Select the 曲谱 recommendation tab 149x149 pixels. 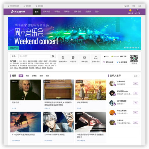coord(41,76)
